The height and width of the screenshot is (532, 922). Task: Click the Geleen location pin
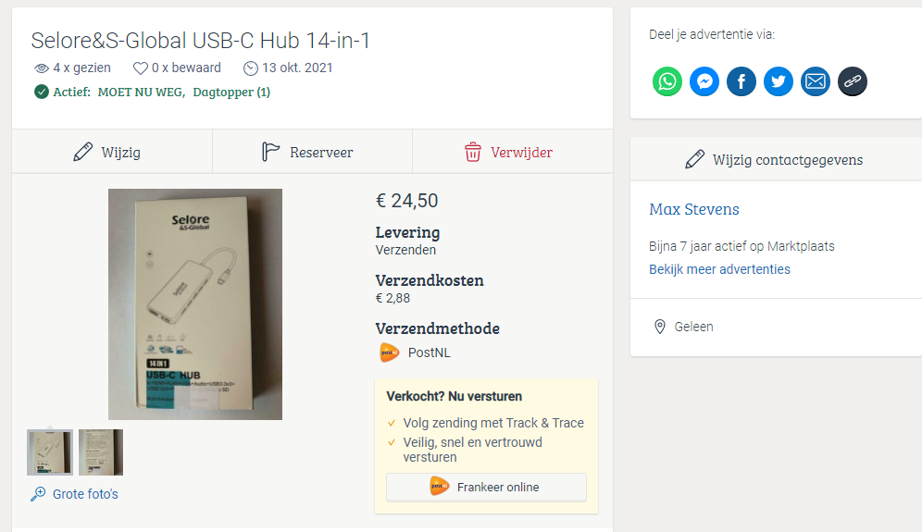(660, 327)
